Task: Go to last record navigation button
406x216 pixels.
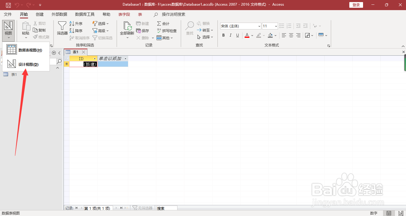Action: 121,208
